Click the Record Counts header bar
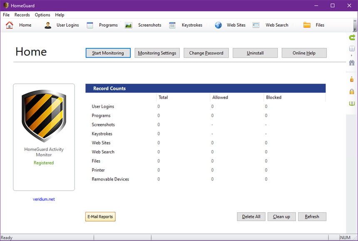358x241 pixels. pos(206,88)
